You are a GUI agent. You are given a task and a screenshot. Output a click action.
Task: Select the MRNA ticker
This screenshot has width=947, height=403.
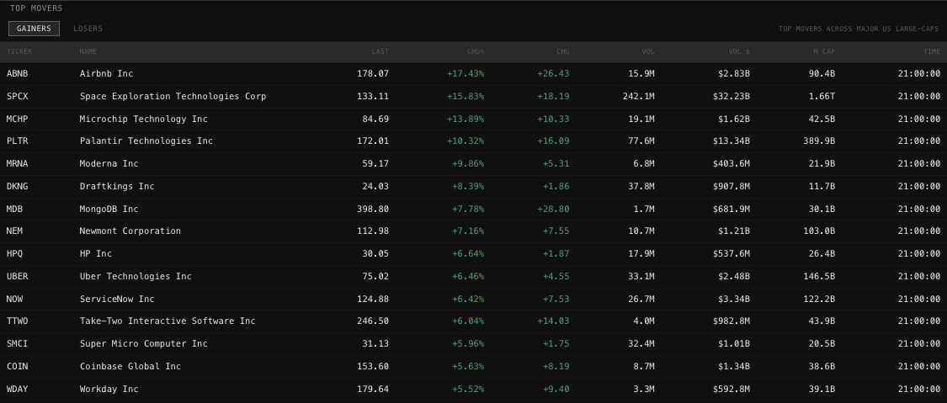pyautogui.click(x=18, y=163)
